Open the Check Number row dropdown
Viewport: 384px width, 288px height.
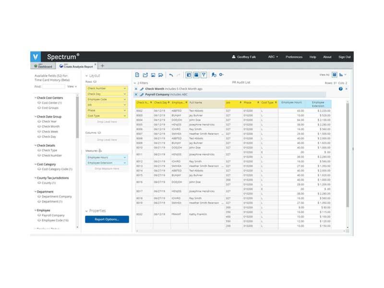click(125, 88)
